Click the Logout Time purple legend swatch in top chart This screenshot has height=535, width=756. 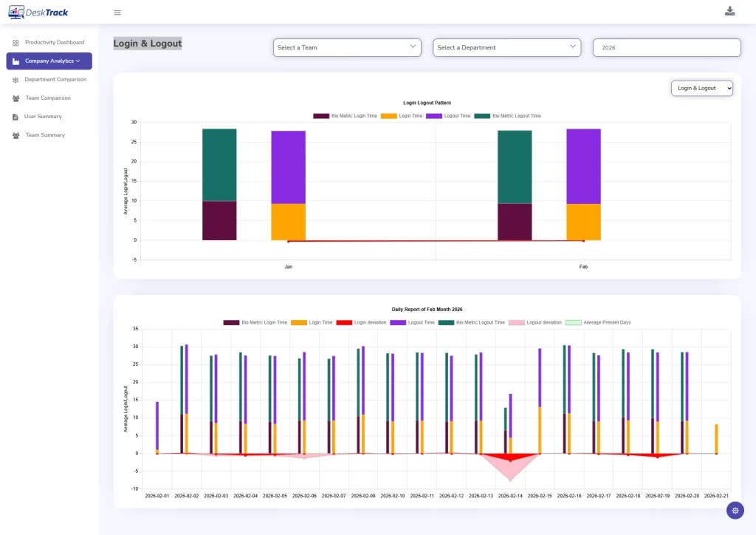(434, 116)
